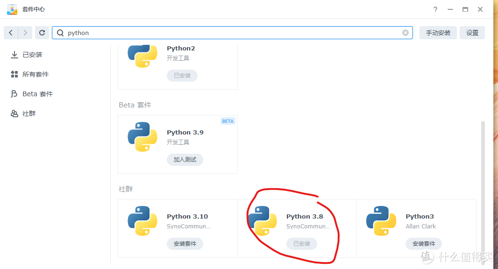Click 手动安装 to manually install a package

pos(438,33)
